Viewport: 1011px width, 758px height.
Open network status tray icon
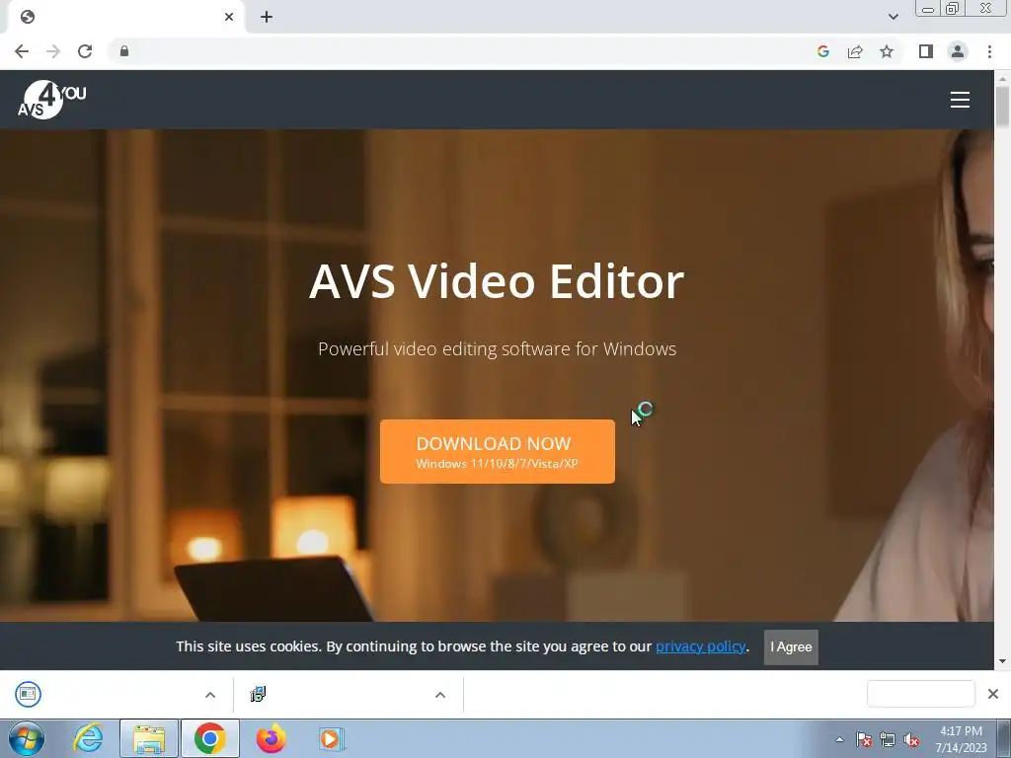[888, 739]
